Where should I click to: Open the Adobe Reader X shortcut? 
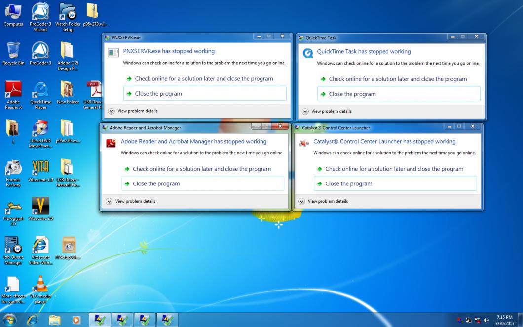(13, 90)
